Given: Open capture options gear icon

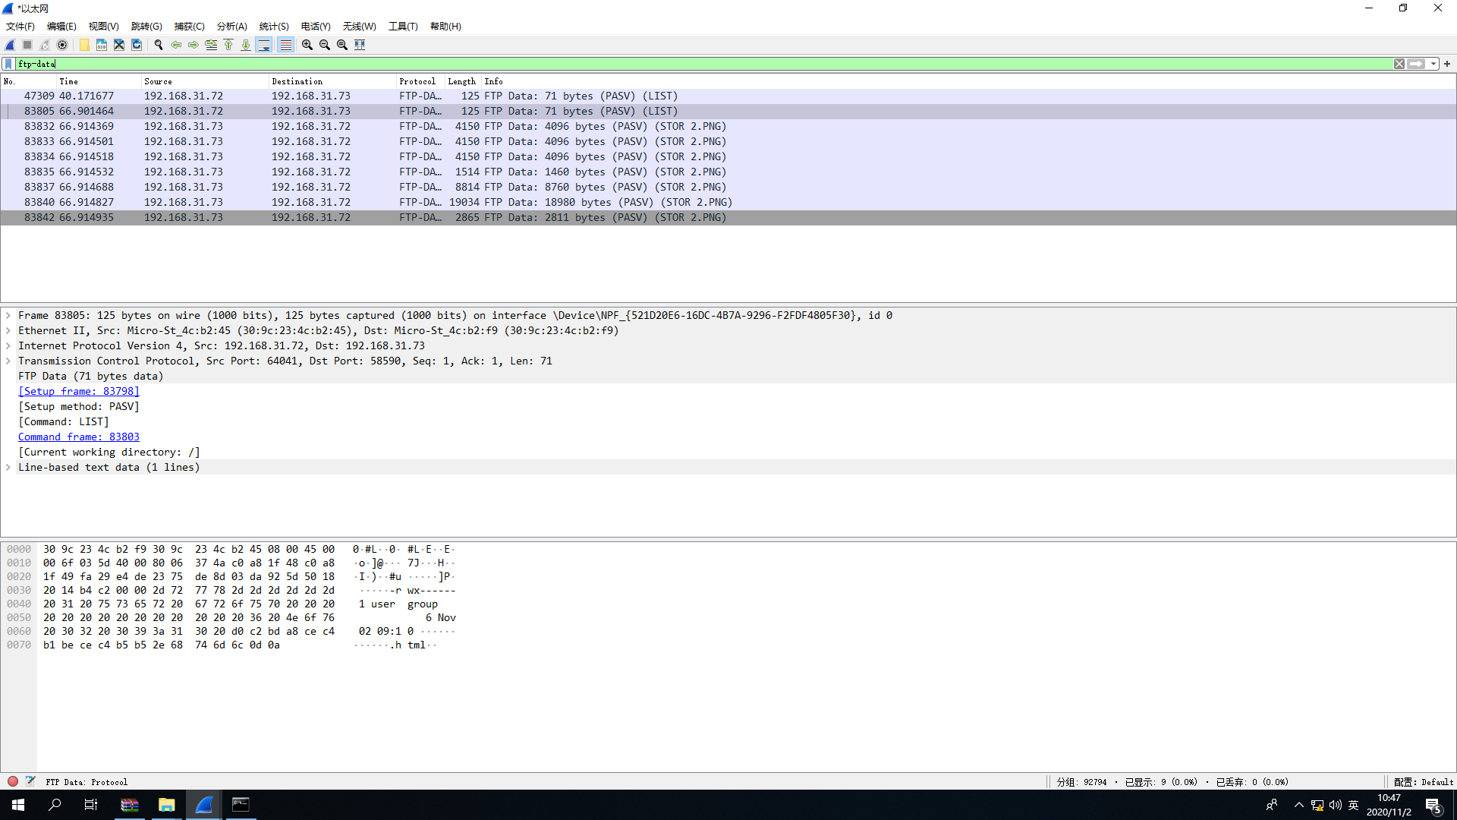Looking at the screenshot, I should (x=62, y=45).
